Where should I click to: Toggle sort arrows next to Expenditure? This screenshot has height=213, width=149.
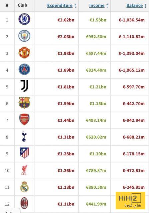[75, 6]
